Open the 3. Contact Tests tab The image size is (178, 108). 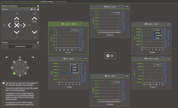(x=33, y=2)
